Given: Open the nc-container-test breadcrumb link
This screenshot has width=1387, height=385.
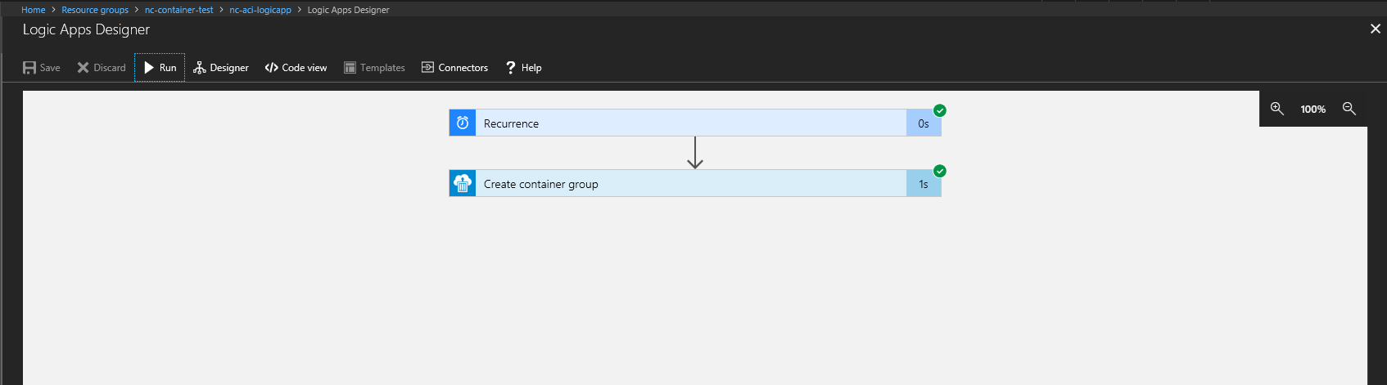Looking at the screenshot, I should 178,10.
